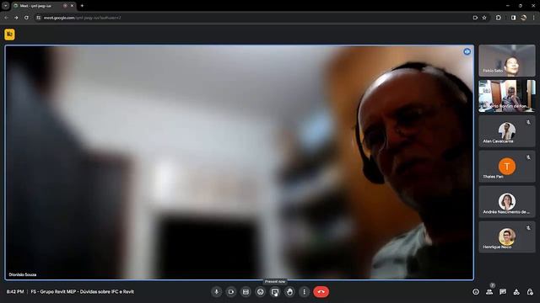540x303 pixels.
Task: Show the participants people panel
Action: pyautogui.click(x=489, y=292)
